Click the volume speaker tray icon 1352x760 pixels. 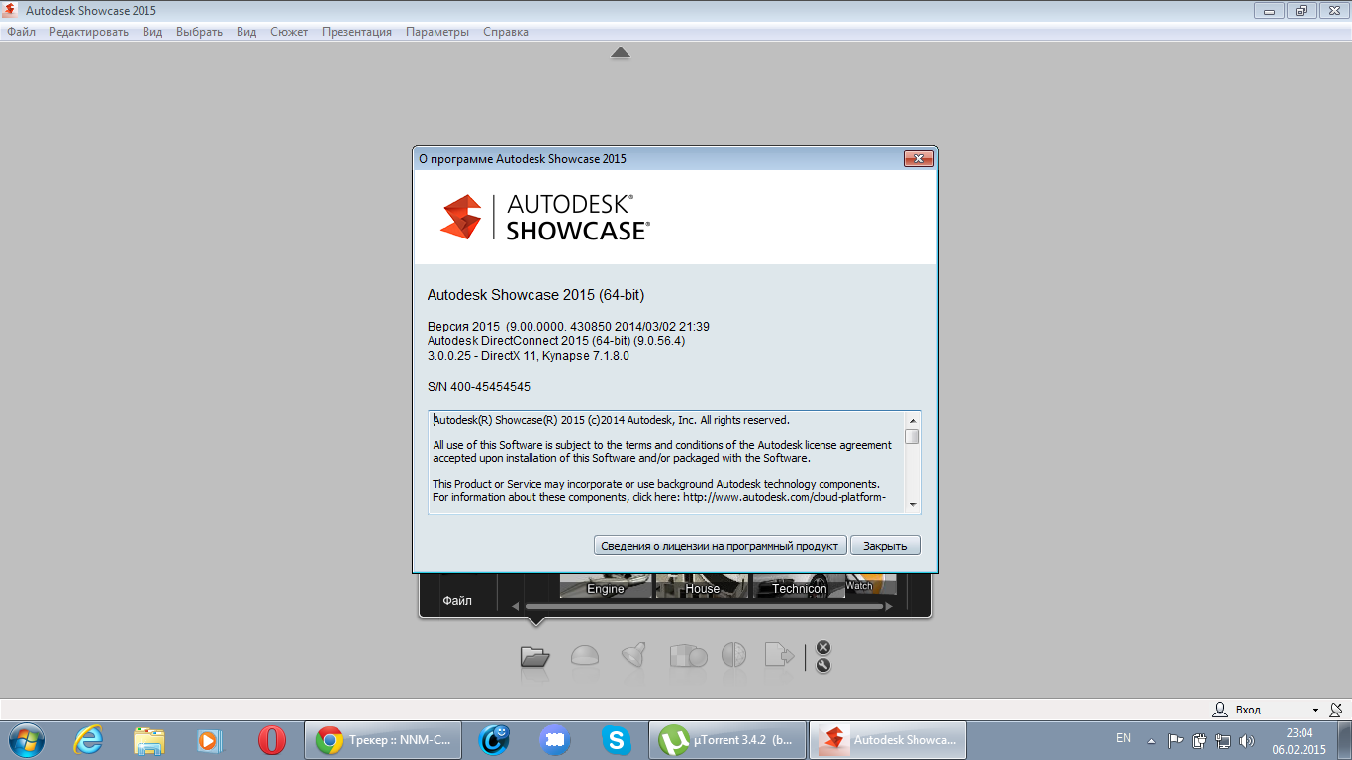[x=1247, y=740]
